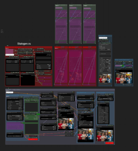Open the preview image in the far-right blue group

pos(124,78)
